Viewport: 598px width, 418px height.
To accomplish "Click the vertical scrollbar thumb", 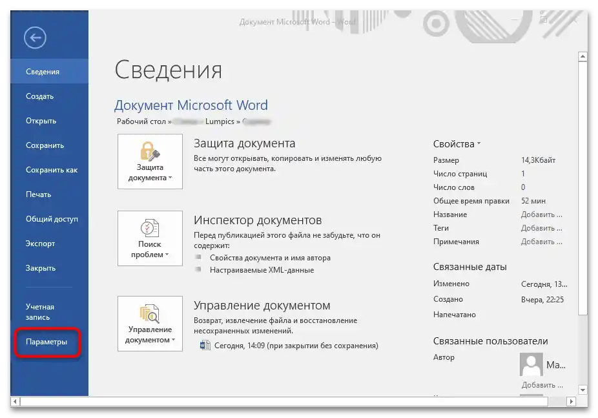I will pos(583,188).
